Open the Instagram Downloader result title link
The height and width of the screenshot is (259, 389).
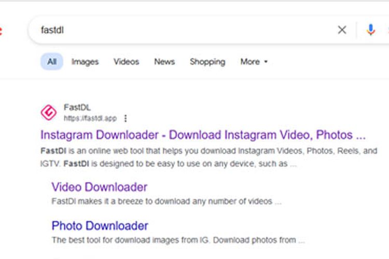(x=203, y=135)
